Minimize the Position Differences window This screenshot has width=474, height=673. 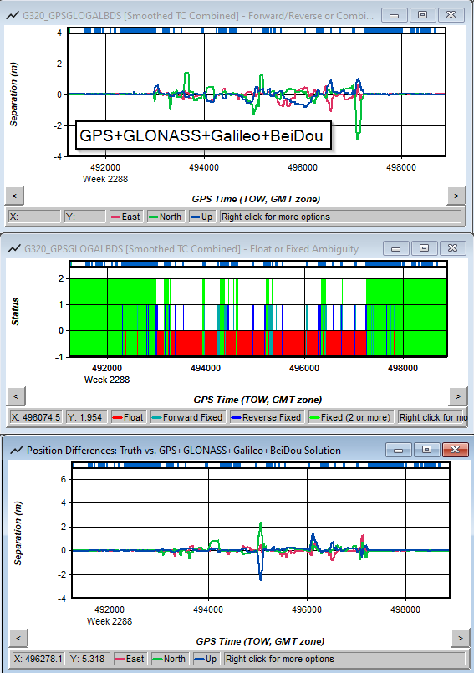(x=399, y=450)
